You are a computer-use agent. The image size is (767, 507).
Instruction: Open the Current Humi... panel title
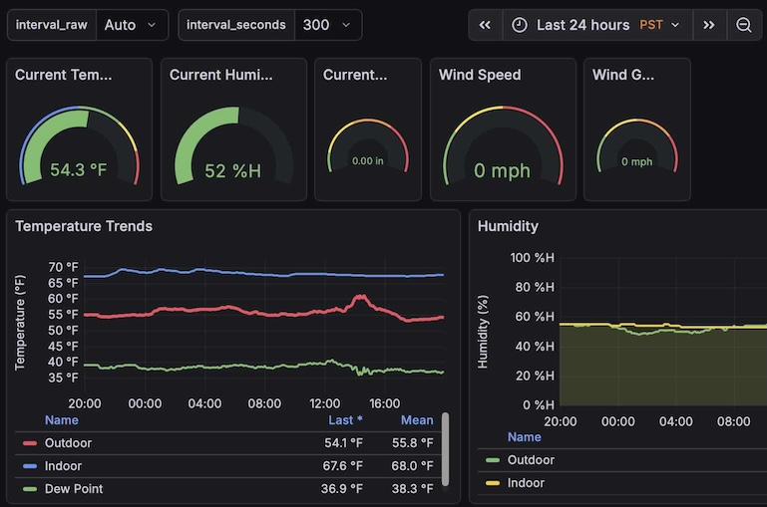point(221,75)
